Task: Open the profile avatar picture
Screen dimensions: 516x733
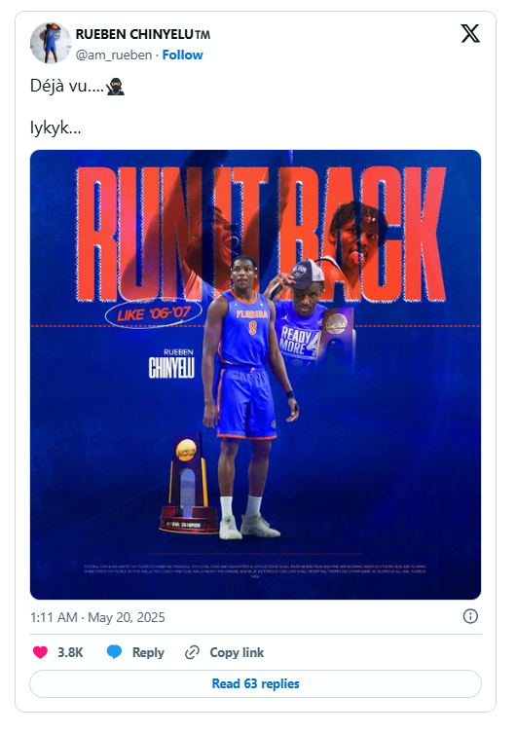Action: click(x=51, y=43)
